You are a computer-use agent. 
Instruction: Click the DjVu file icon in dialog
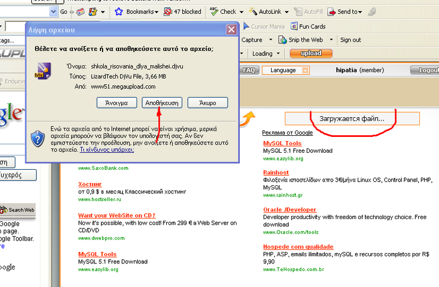(x=43, y=71)
